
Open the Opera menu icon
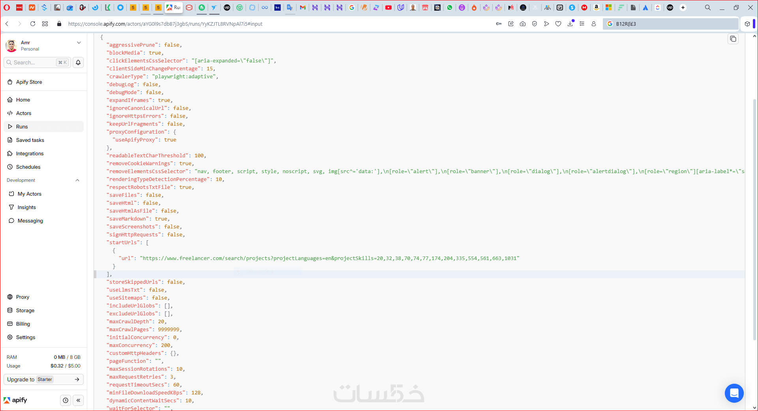tap(7, 8)
